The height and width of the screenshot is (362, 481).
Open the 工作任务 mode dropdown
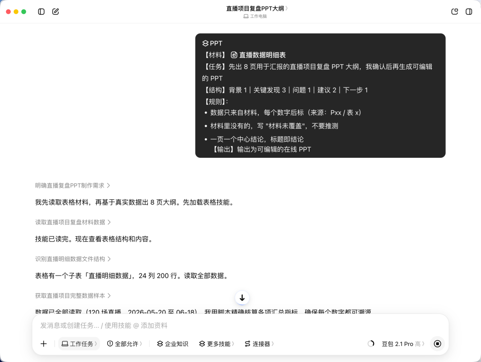coord(79,344)
